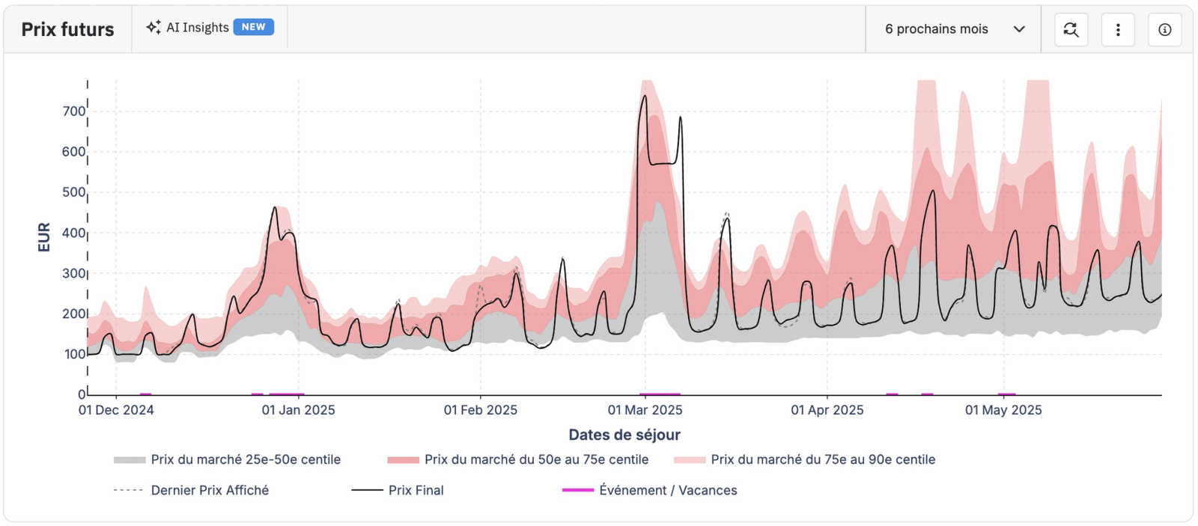Click the early March price peak on chart
This screenshot has height=526, width=1198.
(645, 97)
